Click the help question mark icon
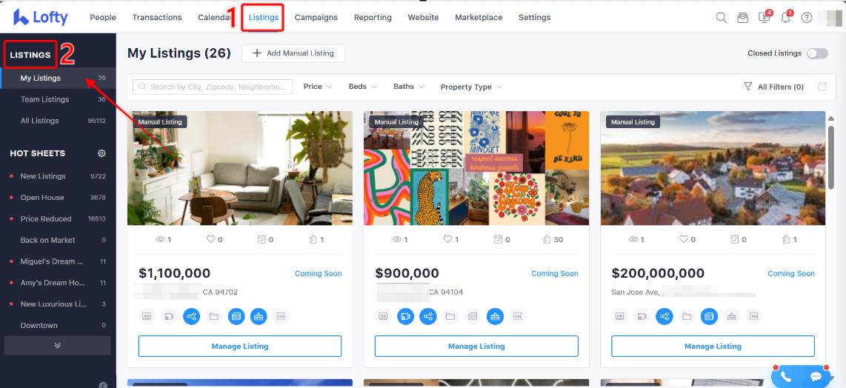Image resolution: width=846 pixels, height=388 pixels. (807, 17)
